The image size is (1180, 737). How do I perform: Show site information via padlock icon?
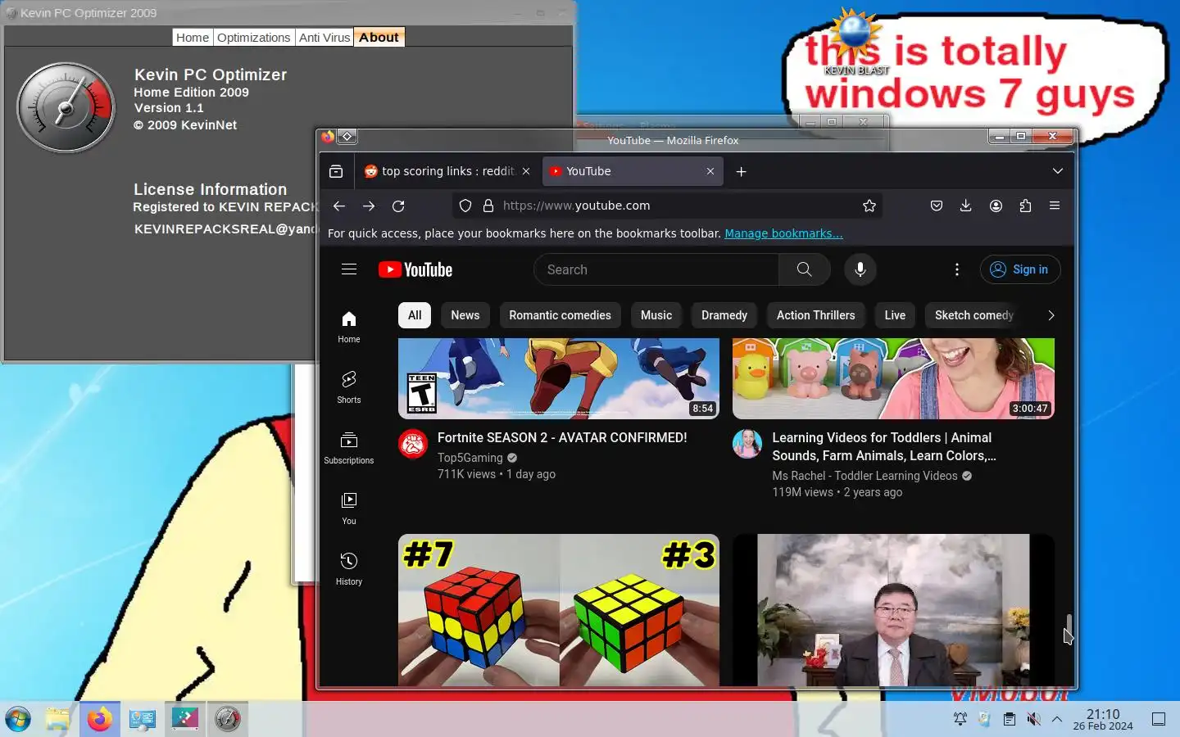tap(488, 206)
